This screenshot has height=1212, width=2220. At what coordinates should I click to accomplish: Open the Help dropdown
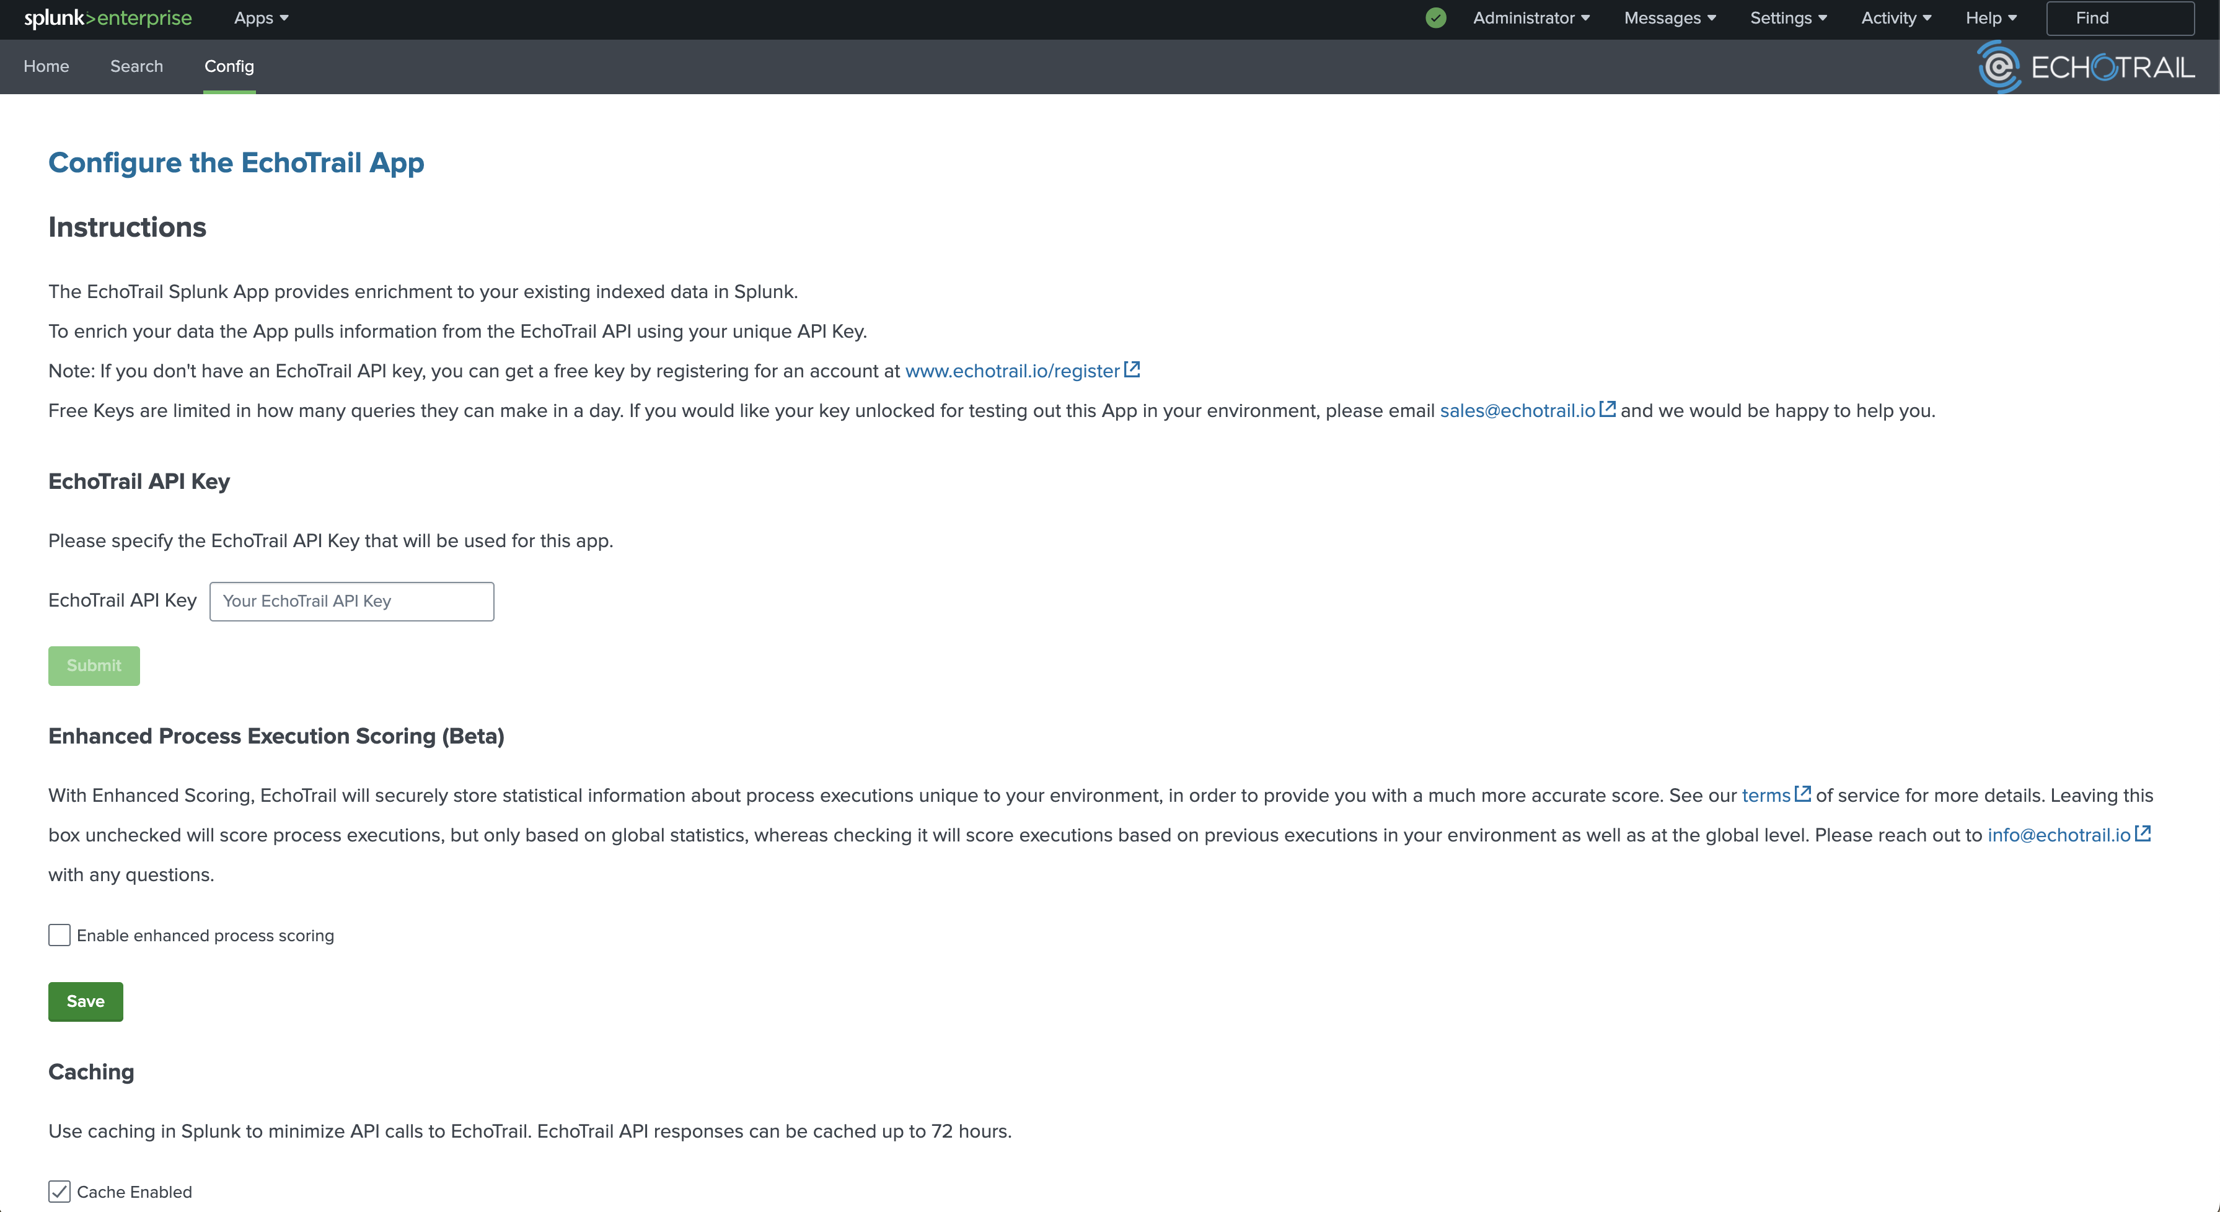pyautogui.click(x=1991, y=18)
